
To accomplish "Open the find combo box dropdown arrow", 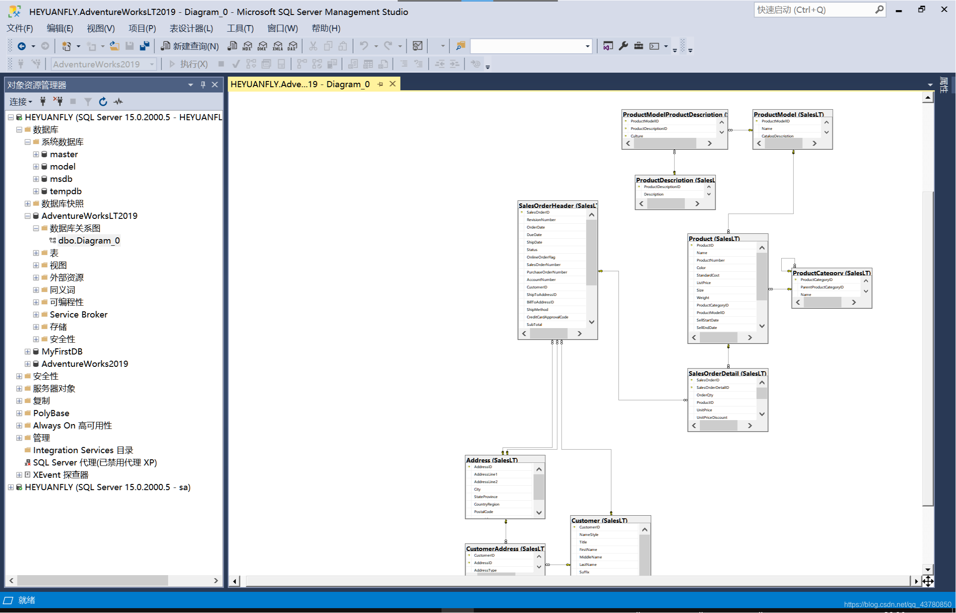I will click(x=587, y=46).
